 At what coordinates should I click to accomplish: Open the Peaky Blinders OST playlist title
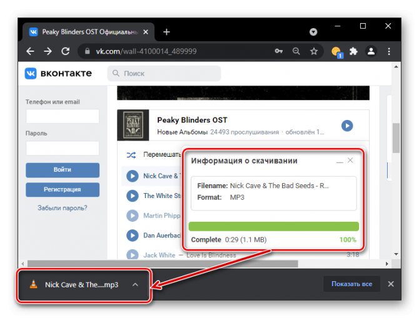click(192, 120)
